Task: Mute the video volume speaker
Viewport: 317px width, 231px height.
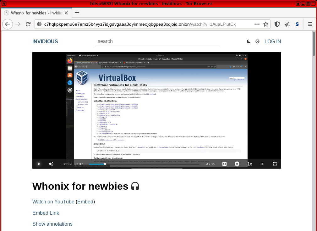Action: coord(51,164)
